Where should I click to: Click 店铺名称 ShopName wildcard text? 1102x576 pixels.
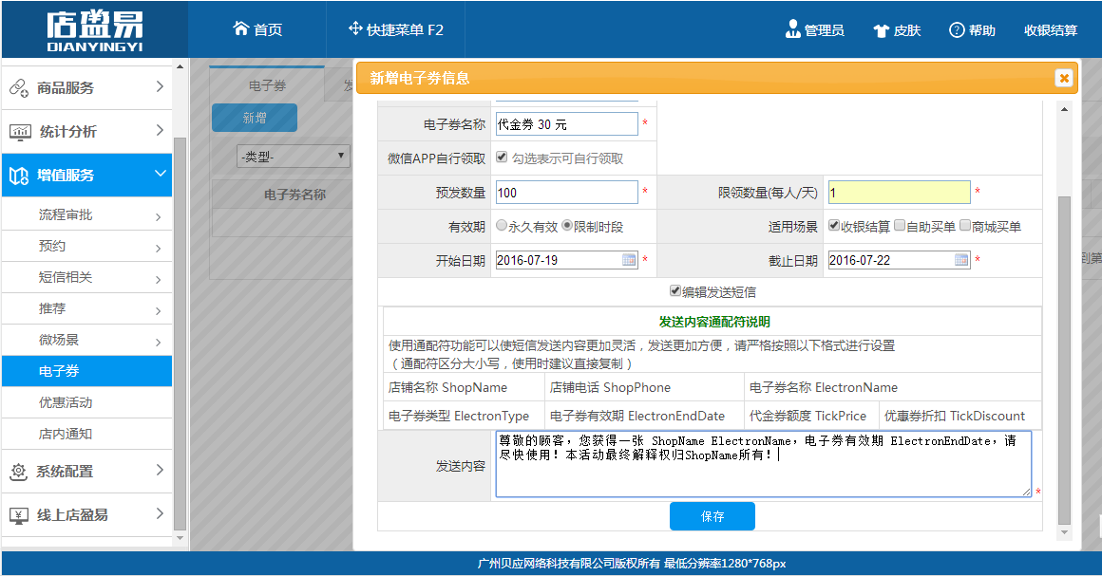pos(447,388)
